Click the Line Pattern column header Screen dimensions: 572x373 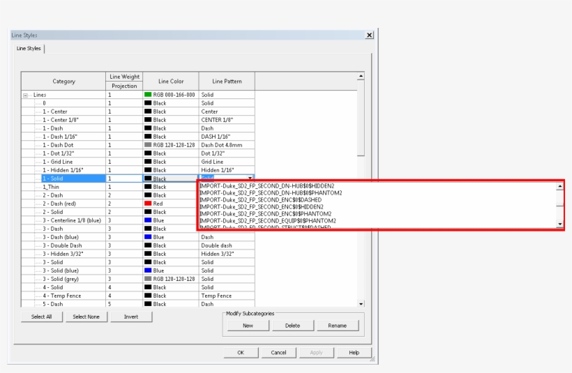[227, 82]
